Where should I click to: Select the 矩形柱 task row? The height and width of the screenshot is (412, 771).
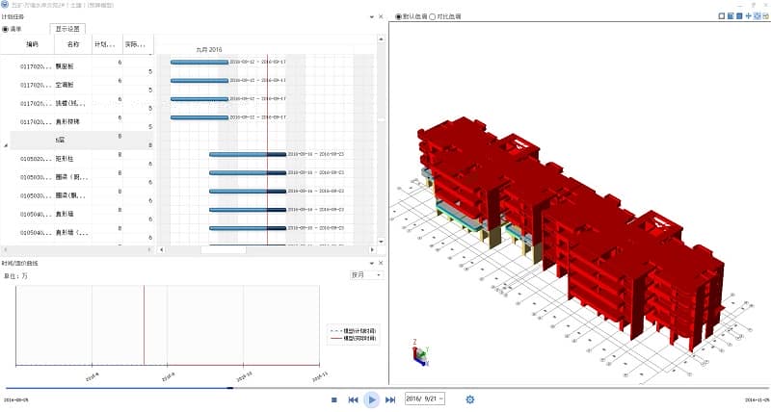(x=82, y=159)
